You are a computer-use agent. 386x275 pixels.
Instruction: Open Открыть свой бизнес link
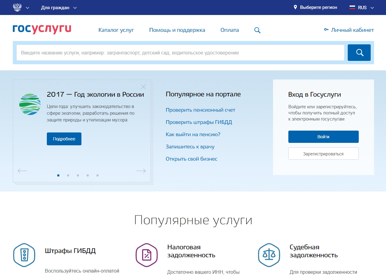tap(192, 159)
